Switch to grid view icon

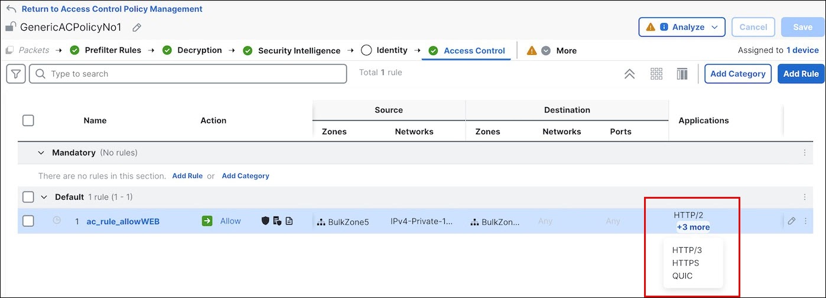(x=656, y=74)
